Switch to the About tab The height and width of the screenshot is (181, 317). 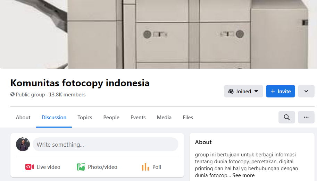click(23, 117)
